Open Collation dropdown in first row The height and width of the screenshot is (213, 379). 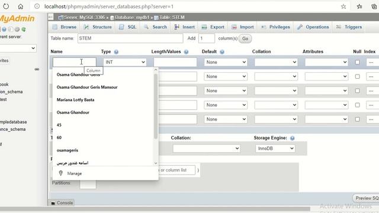pos(276,62)
